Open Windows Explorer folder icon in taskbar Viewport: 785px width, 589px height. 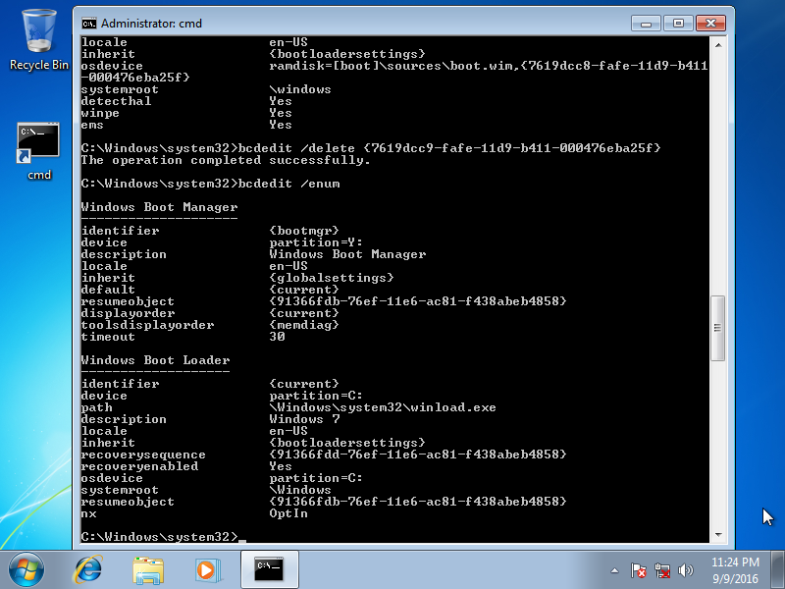click(148, 570)
